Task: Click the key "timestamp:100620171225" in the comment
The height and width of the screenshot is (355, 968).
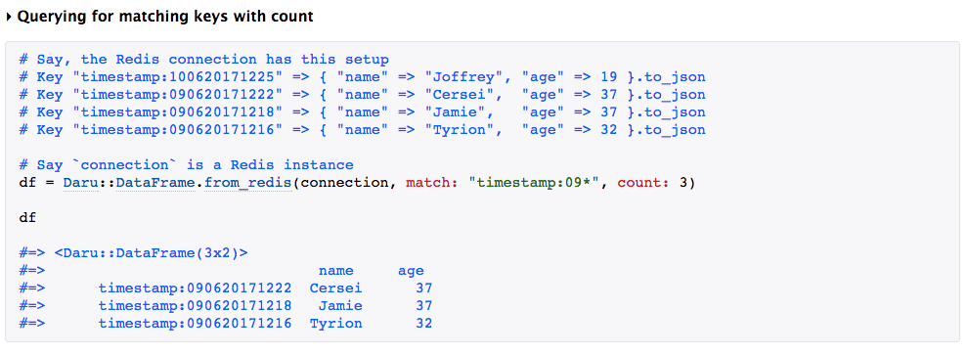Action: point(178,78)
